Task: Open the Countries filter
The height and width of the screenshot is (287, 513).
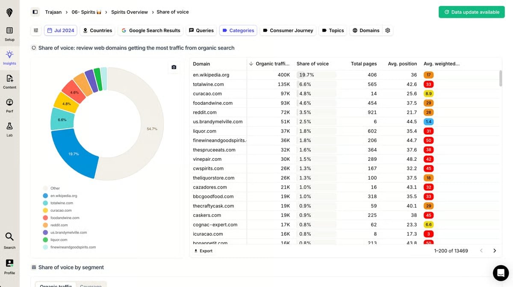Action: (x=97, y=30)
